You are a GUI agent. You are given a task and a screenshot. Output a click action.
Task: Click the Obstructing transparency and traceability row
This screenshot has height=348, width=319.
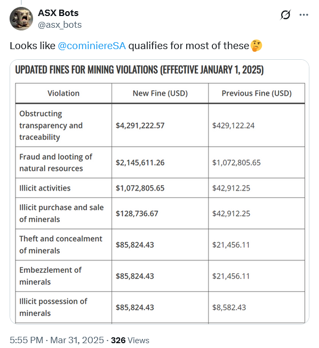coord(160,125)
